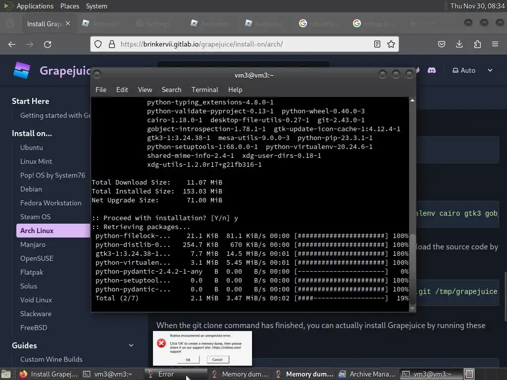Expand the list all tabs chevron
The height and width of the screenshot is (380, 507).
(x=432, y=24)
